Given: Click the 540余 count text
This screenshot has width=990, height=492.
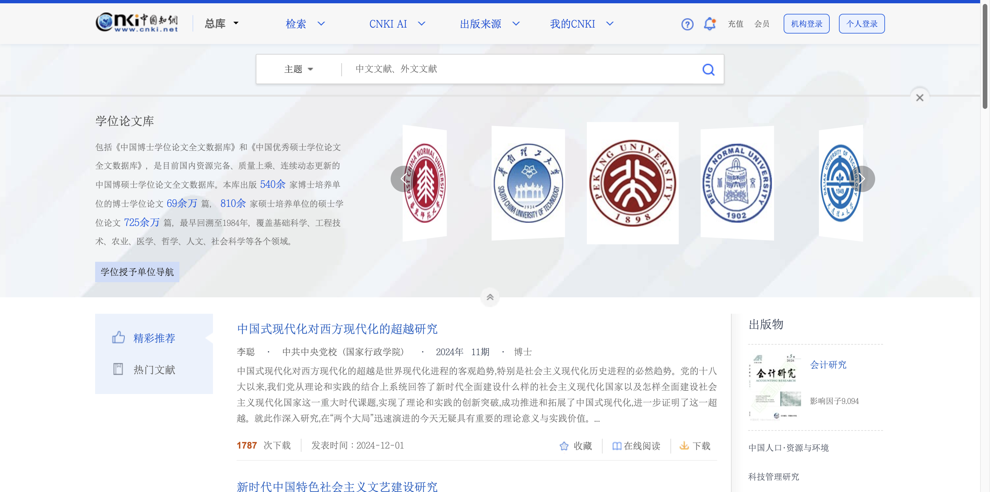Looking at the screenshot, I should [273, 184].
